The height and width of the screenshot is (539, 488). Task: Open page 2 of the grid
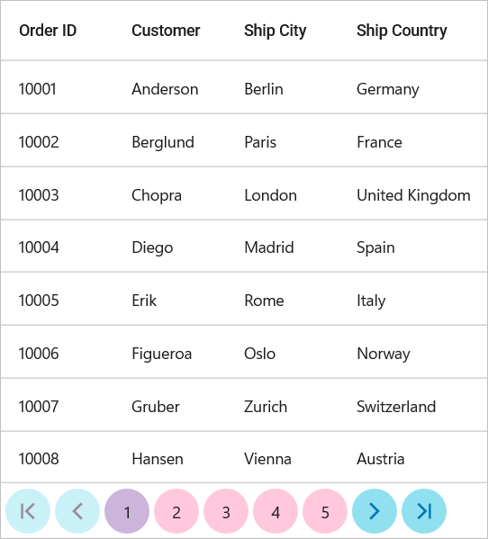pos(176,511)
